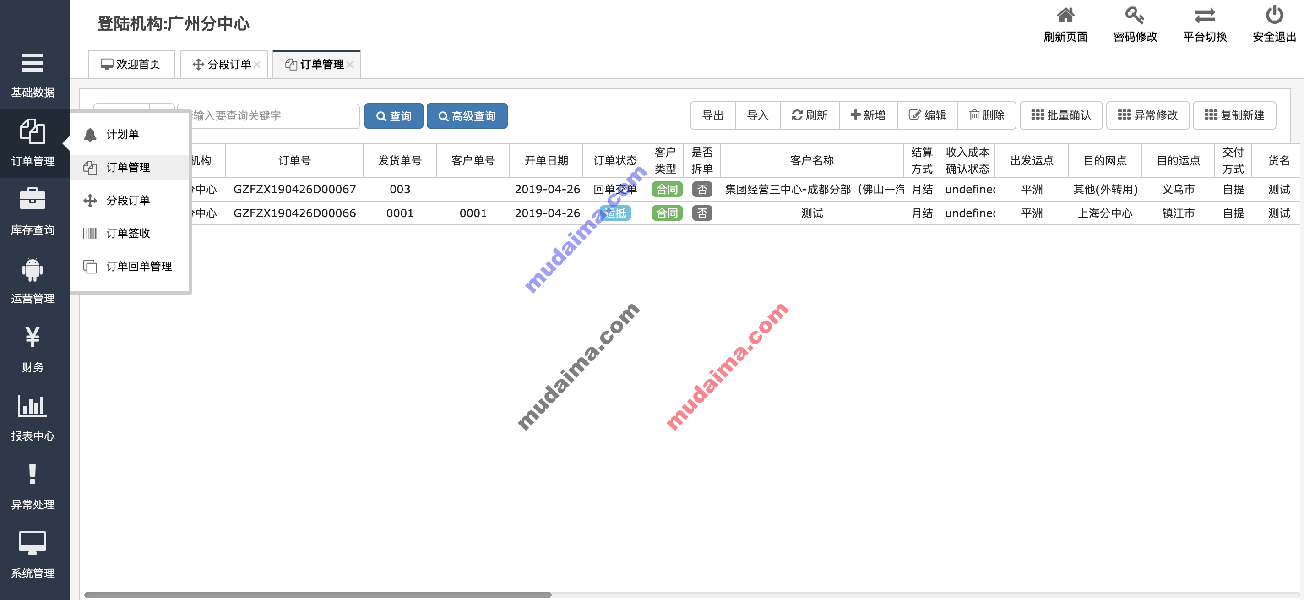Click the 删除 delete button
This screenshot has width=1304, height=600.
click(987, 115)
